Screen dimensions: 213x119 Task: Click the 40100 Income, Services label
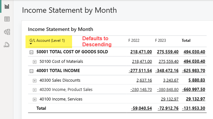[x=61, y=99]
